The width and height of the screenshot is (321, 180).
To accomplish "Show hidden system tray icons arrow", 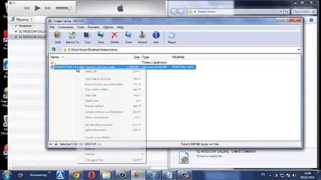I will 270,175.
